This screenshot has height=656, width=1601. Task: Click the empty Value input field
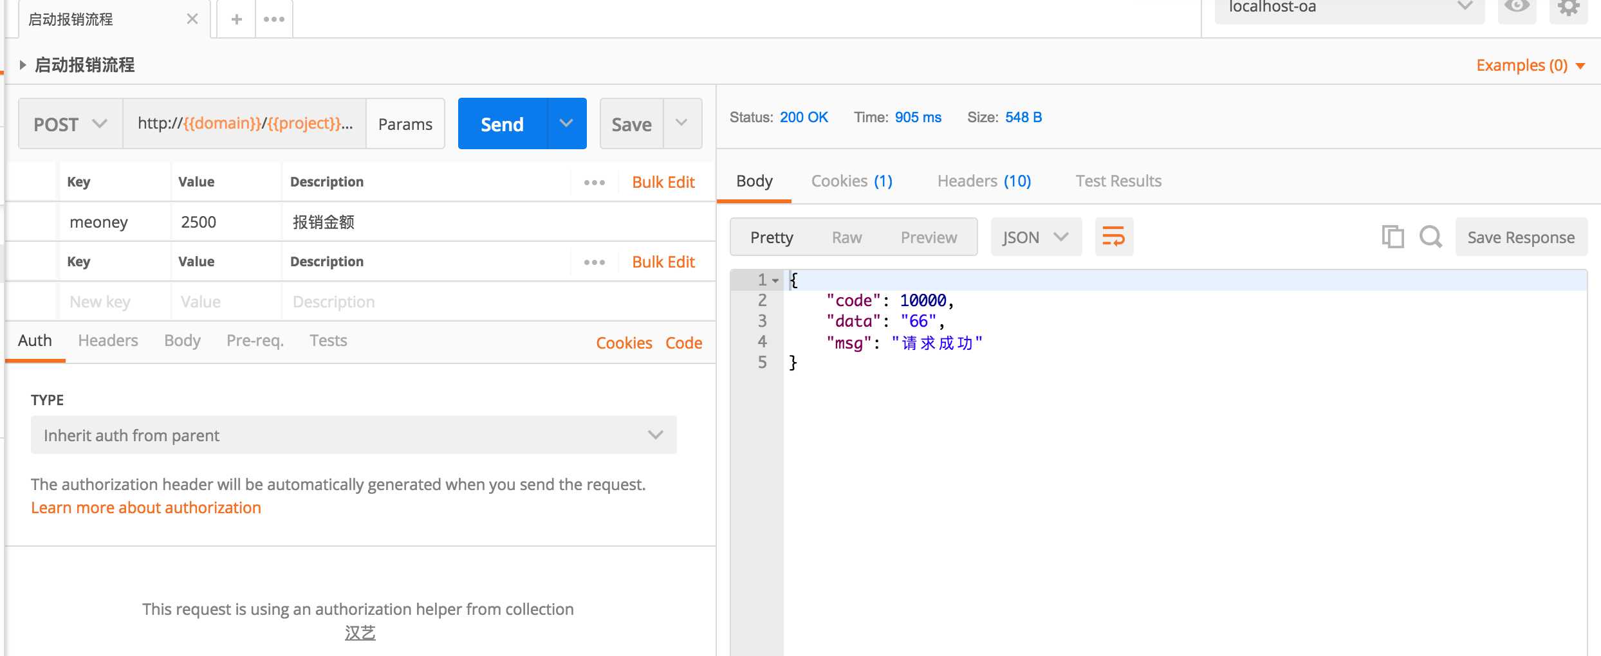[227, 302]
